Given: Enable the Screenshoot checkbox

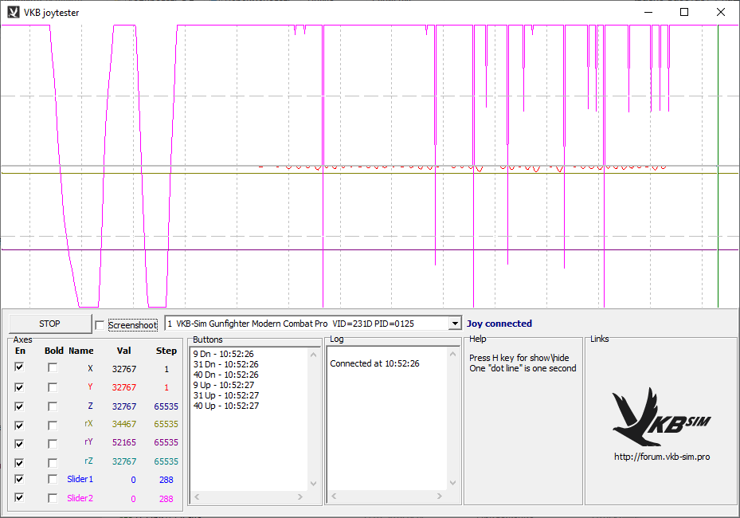Looking at the screenshot, I should coord(100,325).
